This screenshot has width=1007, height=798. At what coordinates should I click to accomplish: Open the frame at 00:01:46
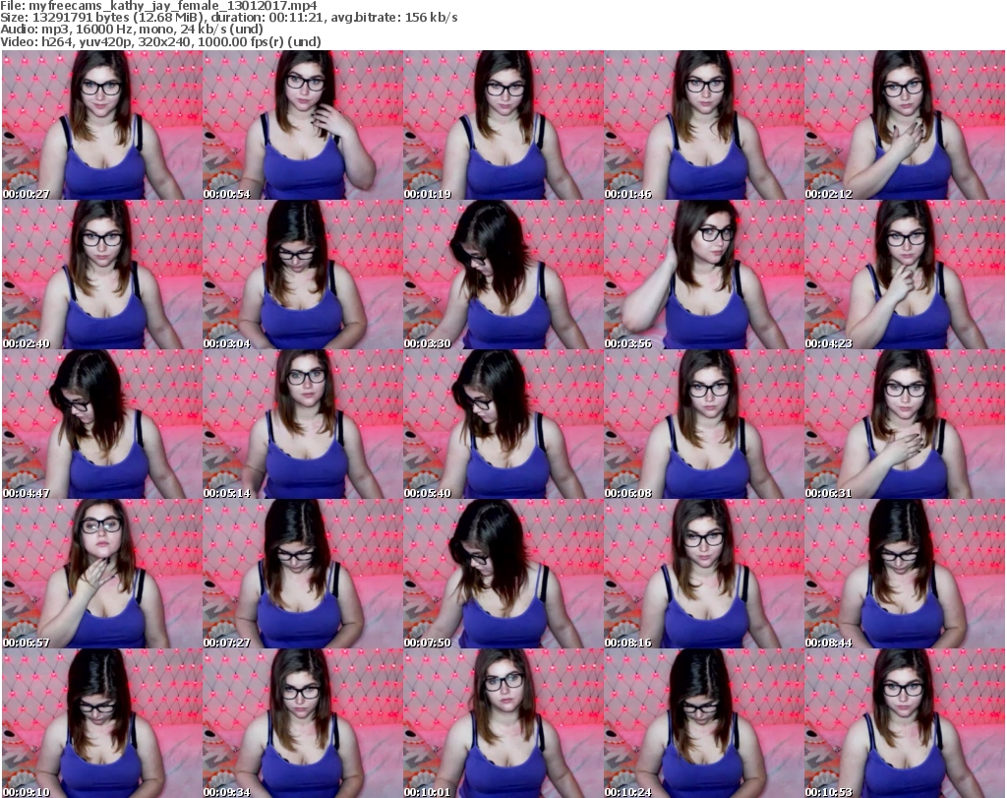click(704, 125)
